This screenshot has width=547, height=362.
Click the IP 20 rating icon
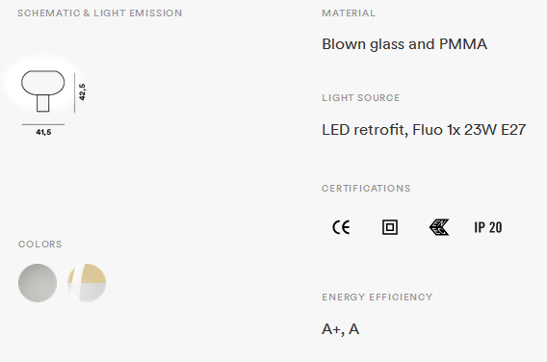click(x=488, y=227)
